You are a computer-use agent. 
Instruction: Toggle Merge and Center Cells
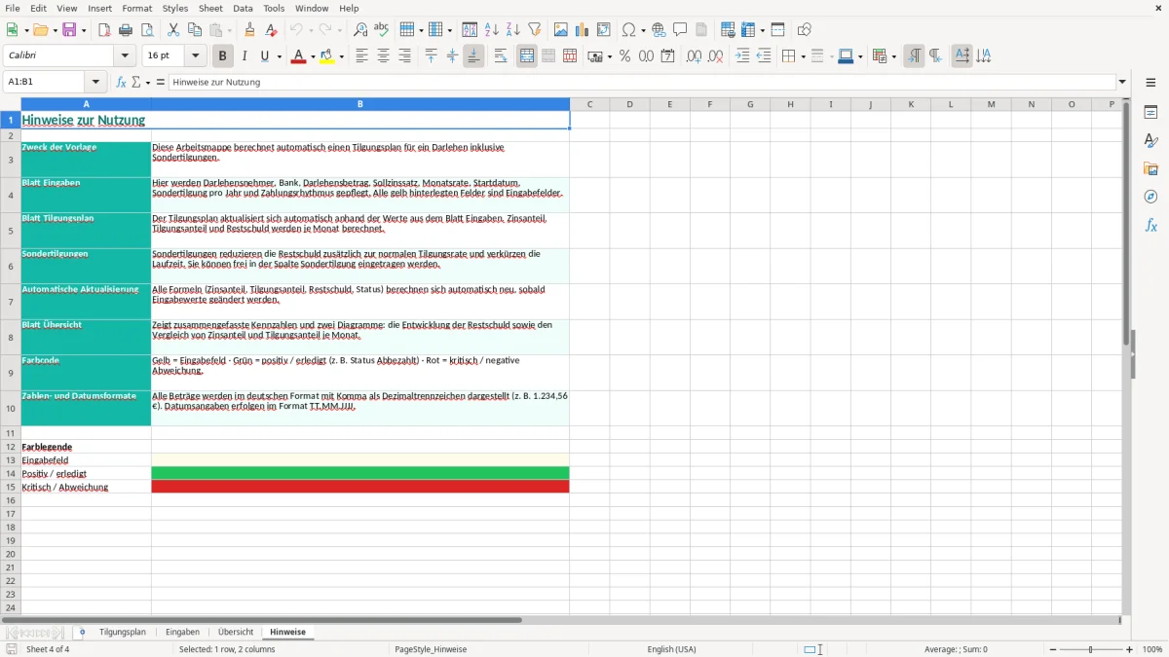[527, 56]
